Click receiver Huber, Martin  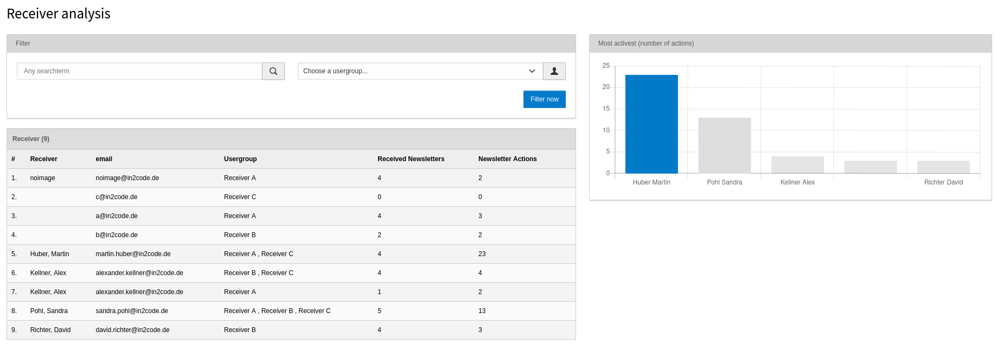[x=50, y=254]
